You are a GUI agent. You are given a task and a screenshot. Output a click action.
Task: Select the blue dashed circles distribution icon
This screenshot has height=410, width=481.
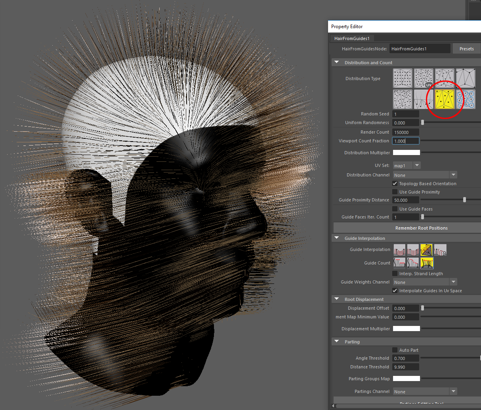pos(465,99)
